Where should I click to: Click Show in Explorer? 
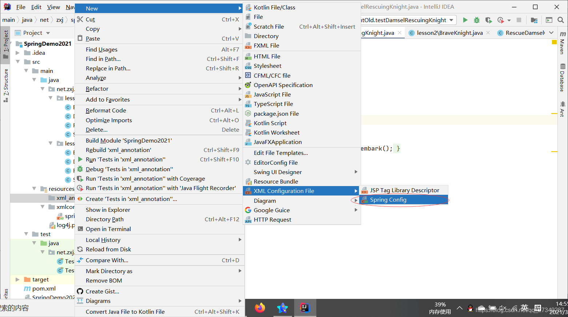(x=159, y=210)
